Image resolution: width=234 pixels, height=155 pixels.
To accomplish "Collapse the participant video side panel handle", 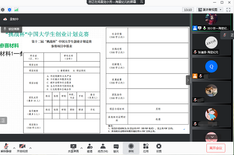I will (x=188, y=80).
